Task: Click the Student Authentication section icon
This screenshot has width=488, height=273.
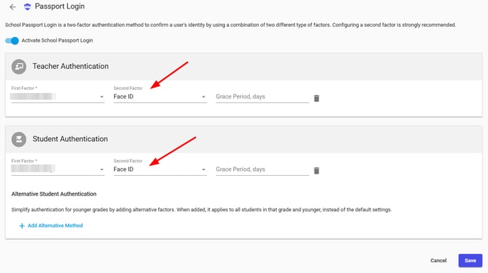Action: 19,139
